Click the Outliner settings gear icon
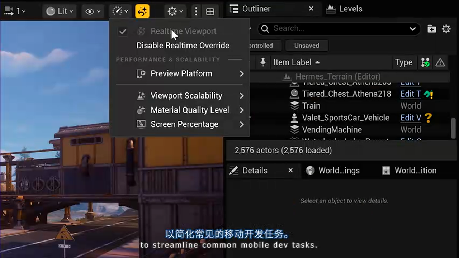The height and width of the screenshot is (258, 459). (x=446, y=28)
